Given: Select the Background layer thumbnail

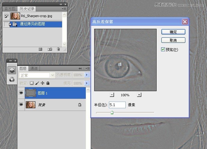Looking at the screenshot, I should (31, 105).
